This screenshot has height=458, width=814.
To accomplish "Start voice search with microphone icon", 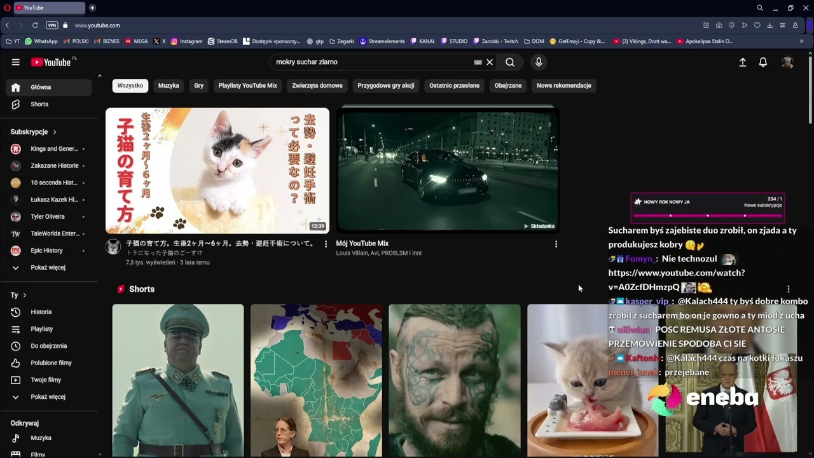I will tap(539, 62).
